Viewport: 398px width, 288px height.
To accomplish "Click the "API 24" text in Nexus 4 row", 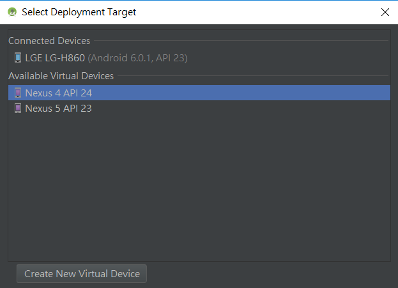I will 78,93.
